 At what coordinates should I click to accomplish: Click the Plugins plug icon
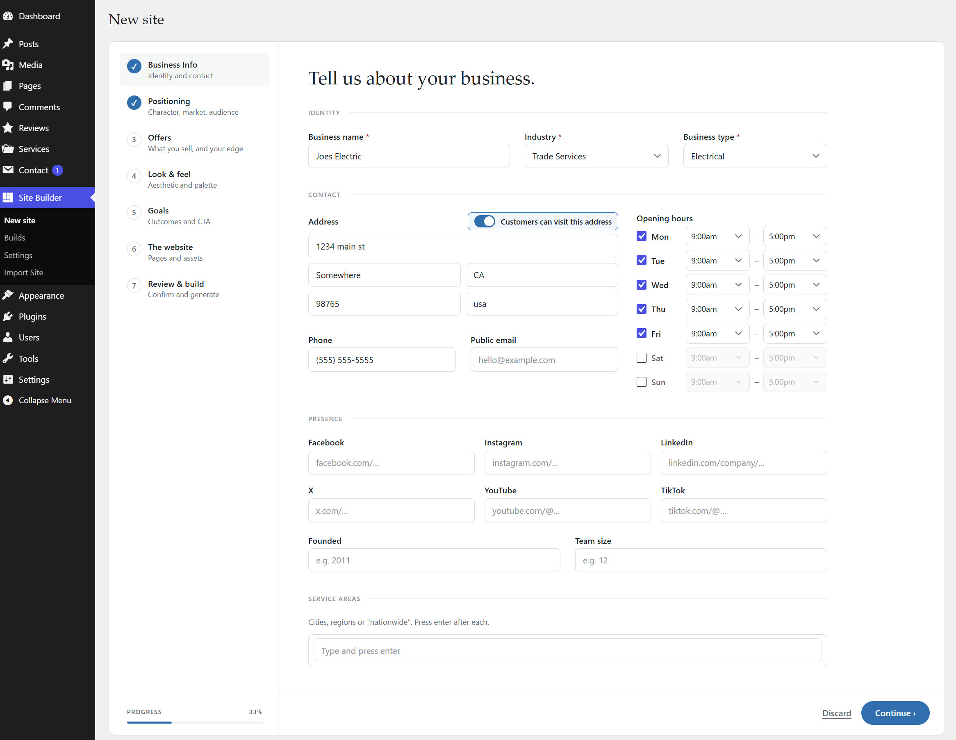pyautogui.click(x=8, y=316)
